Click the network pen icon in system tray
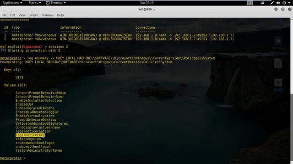This screenshot has width=293, height=164. pyautogui.click(x=272, y=3)
